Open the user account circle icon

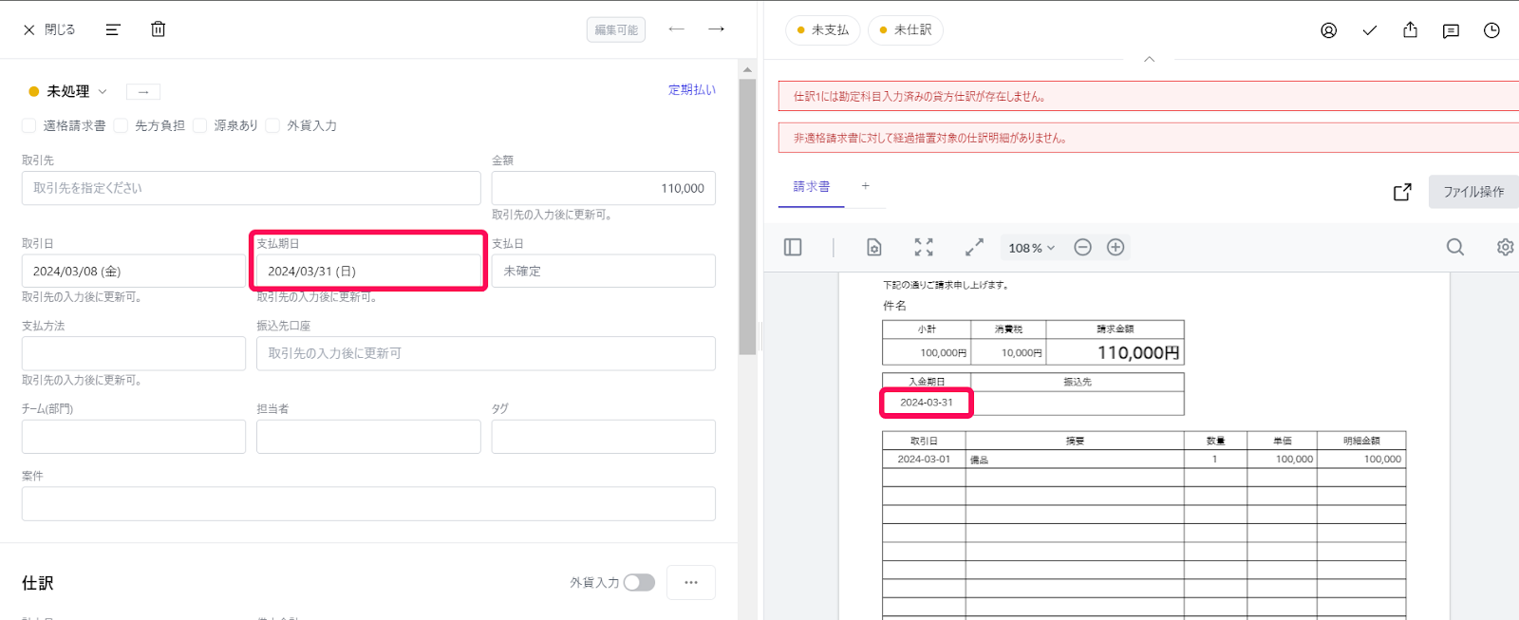1329,30
